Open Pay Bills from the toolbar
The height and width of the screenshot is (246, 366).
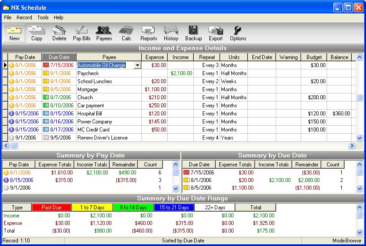81,33
